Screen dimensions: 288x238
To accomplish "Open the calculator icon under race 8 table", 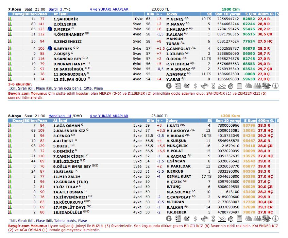I will point(240,218).
